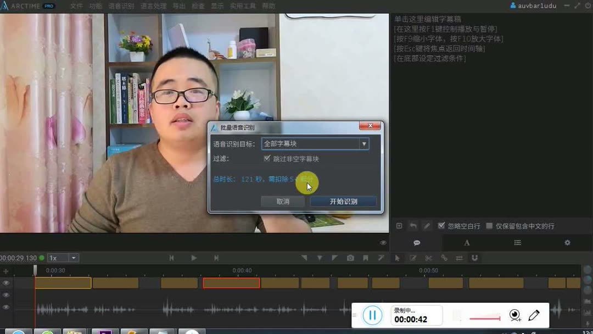Viewport: 593px width, 334px height.
Task: Select the link subtitles tool
Action: pyautogui.click(x=445, y=258)
